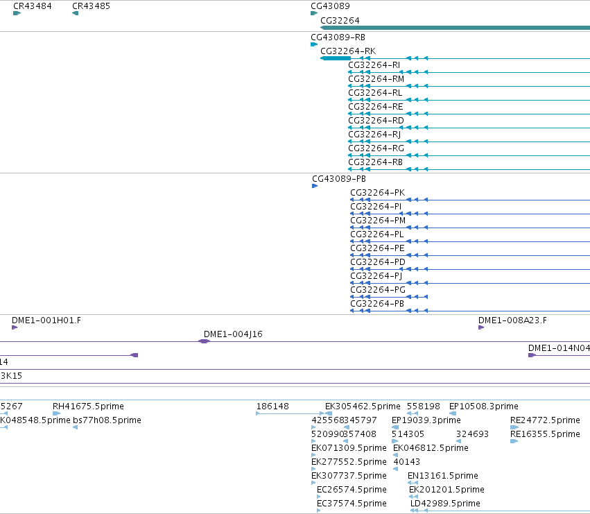Open the CG32264-RI transcript label
Image resolution: width=590 pixels, height=514 pixels.
pyautogui.click(x=374, y=65)
